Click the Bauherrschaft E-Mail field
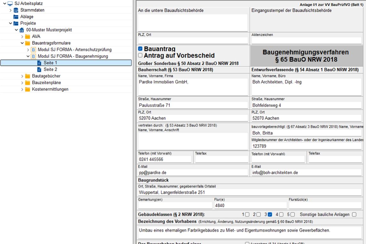Viewport: 366px width, 244px height. (x=193, y=173)
